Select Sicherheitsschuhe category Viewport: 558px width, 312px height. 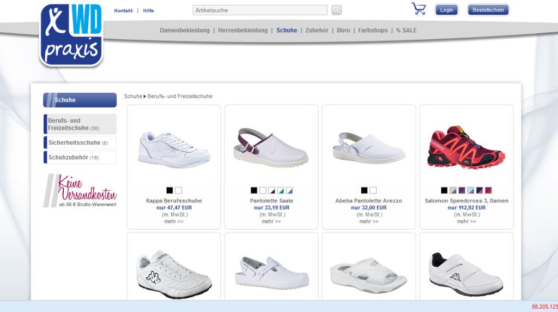pyautogui.click(x=80, y=142)
